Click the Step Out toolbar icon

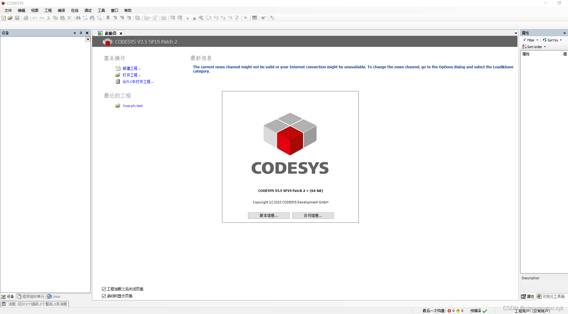point(223,18)
